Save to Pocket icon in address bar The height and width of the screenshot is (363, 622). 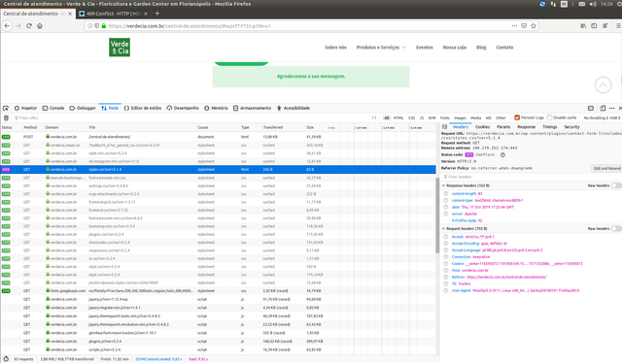pyautogui.click(x=524, y=26)
